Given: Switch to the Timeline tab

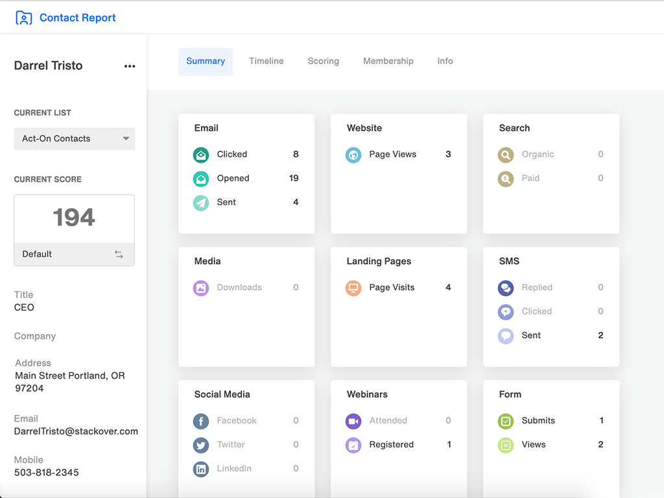Looking at the screenshot, I should [x=267, y=61].
